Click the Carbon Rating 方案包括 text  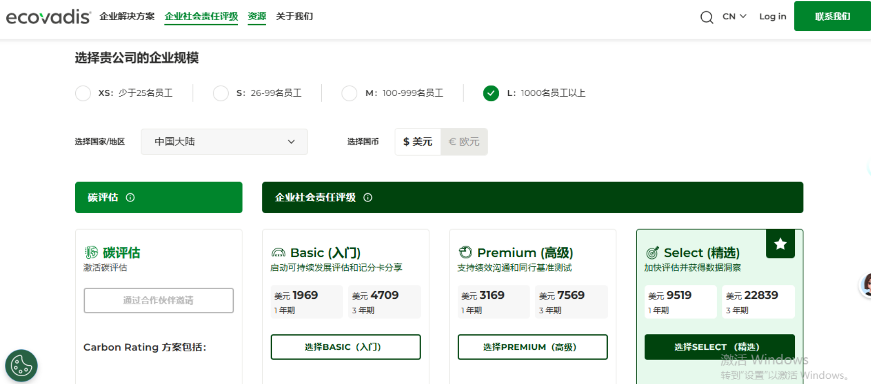145,347
